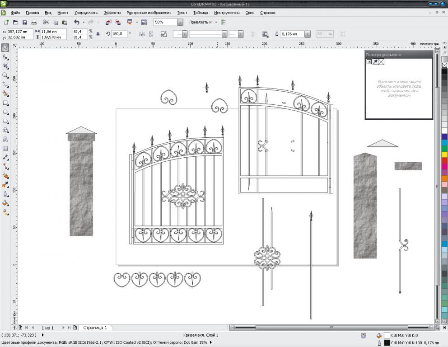
Task: Pick the yellow swatch in the color palette
Action: tap(444, 155)
